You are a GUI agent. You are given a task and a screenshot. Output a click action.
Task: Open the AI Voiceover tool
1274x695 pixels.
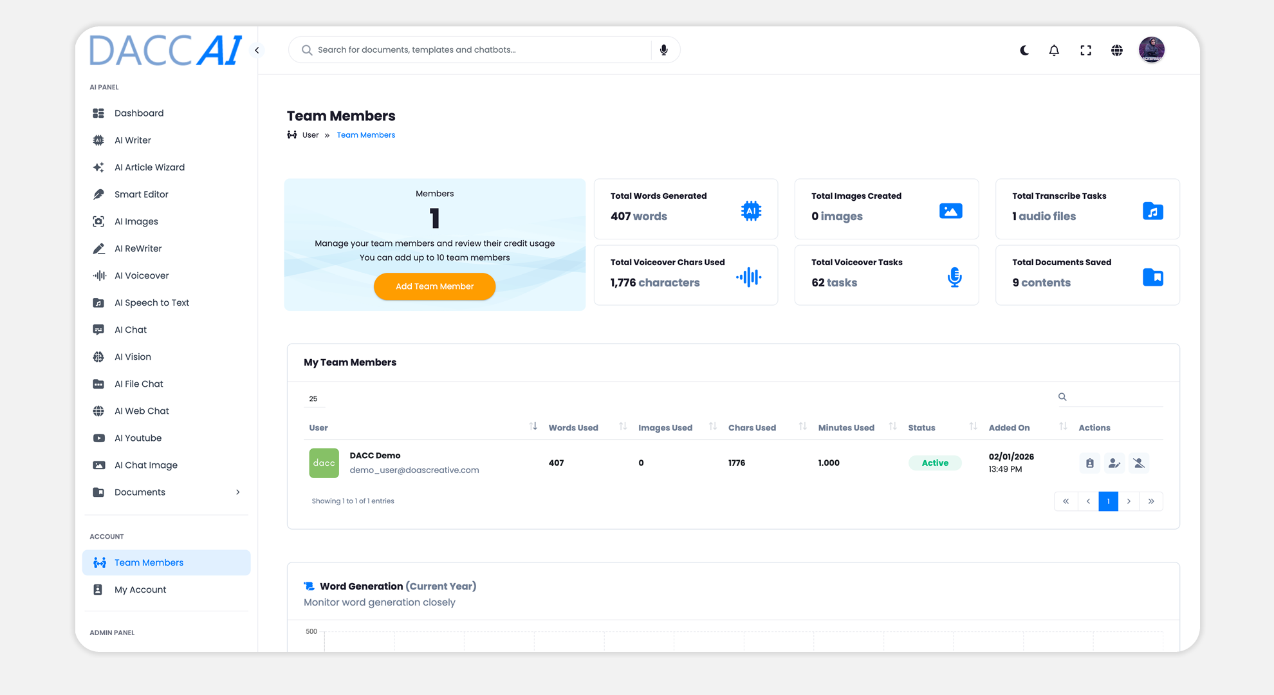(x=140, y=275)
